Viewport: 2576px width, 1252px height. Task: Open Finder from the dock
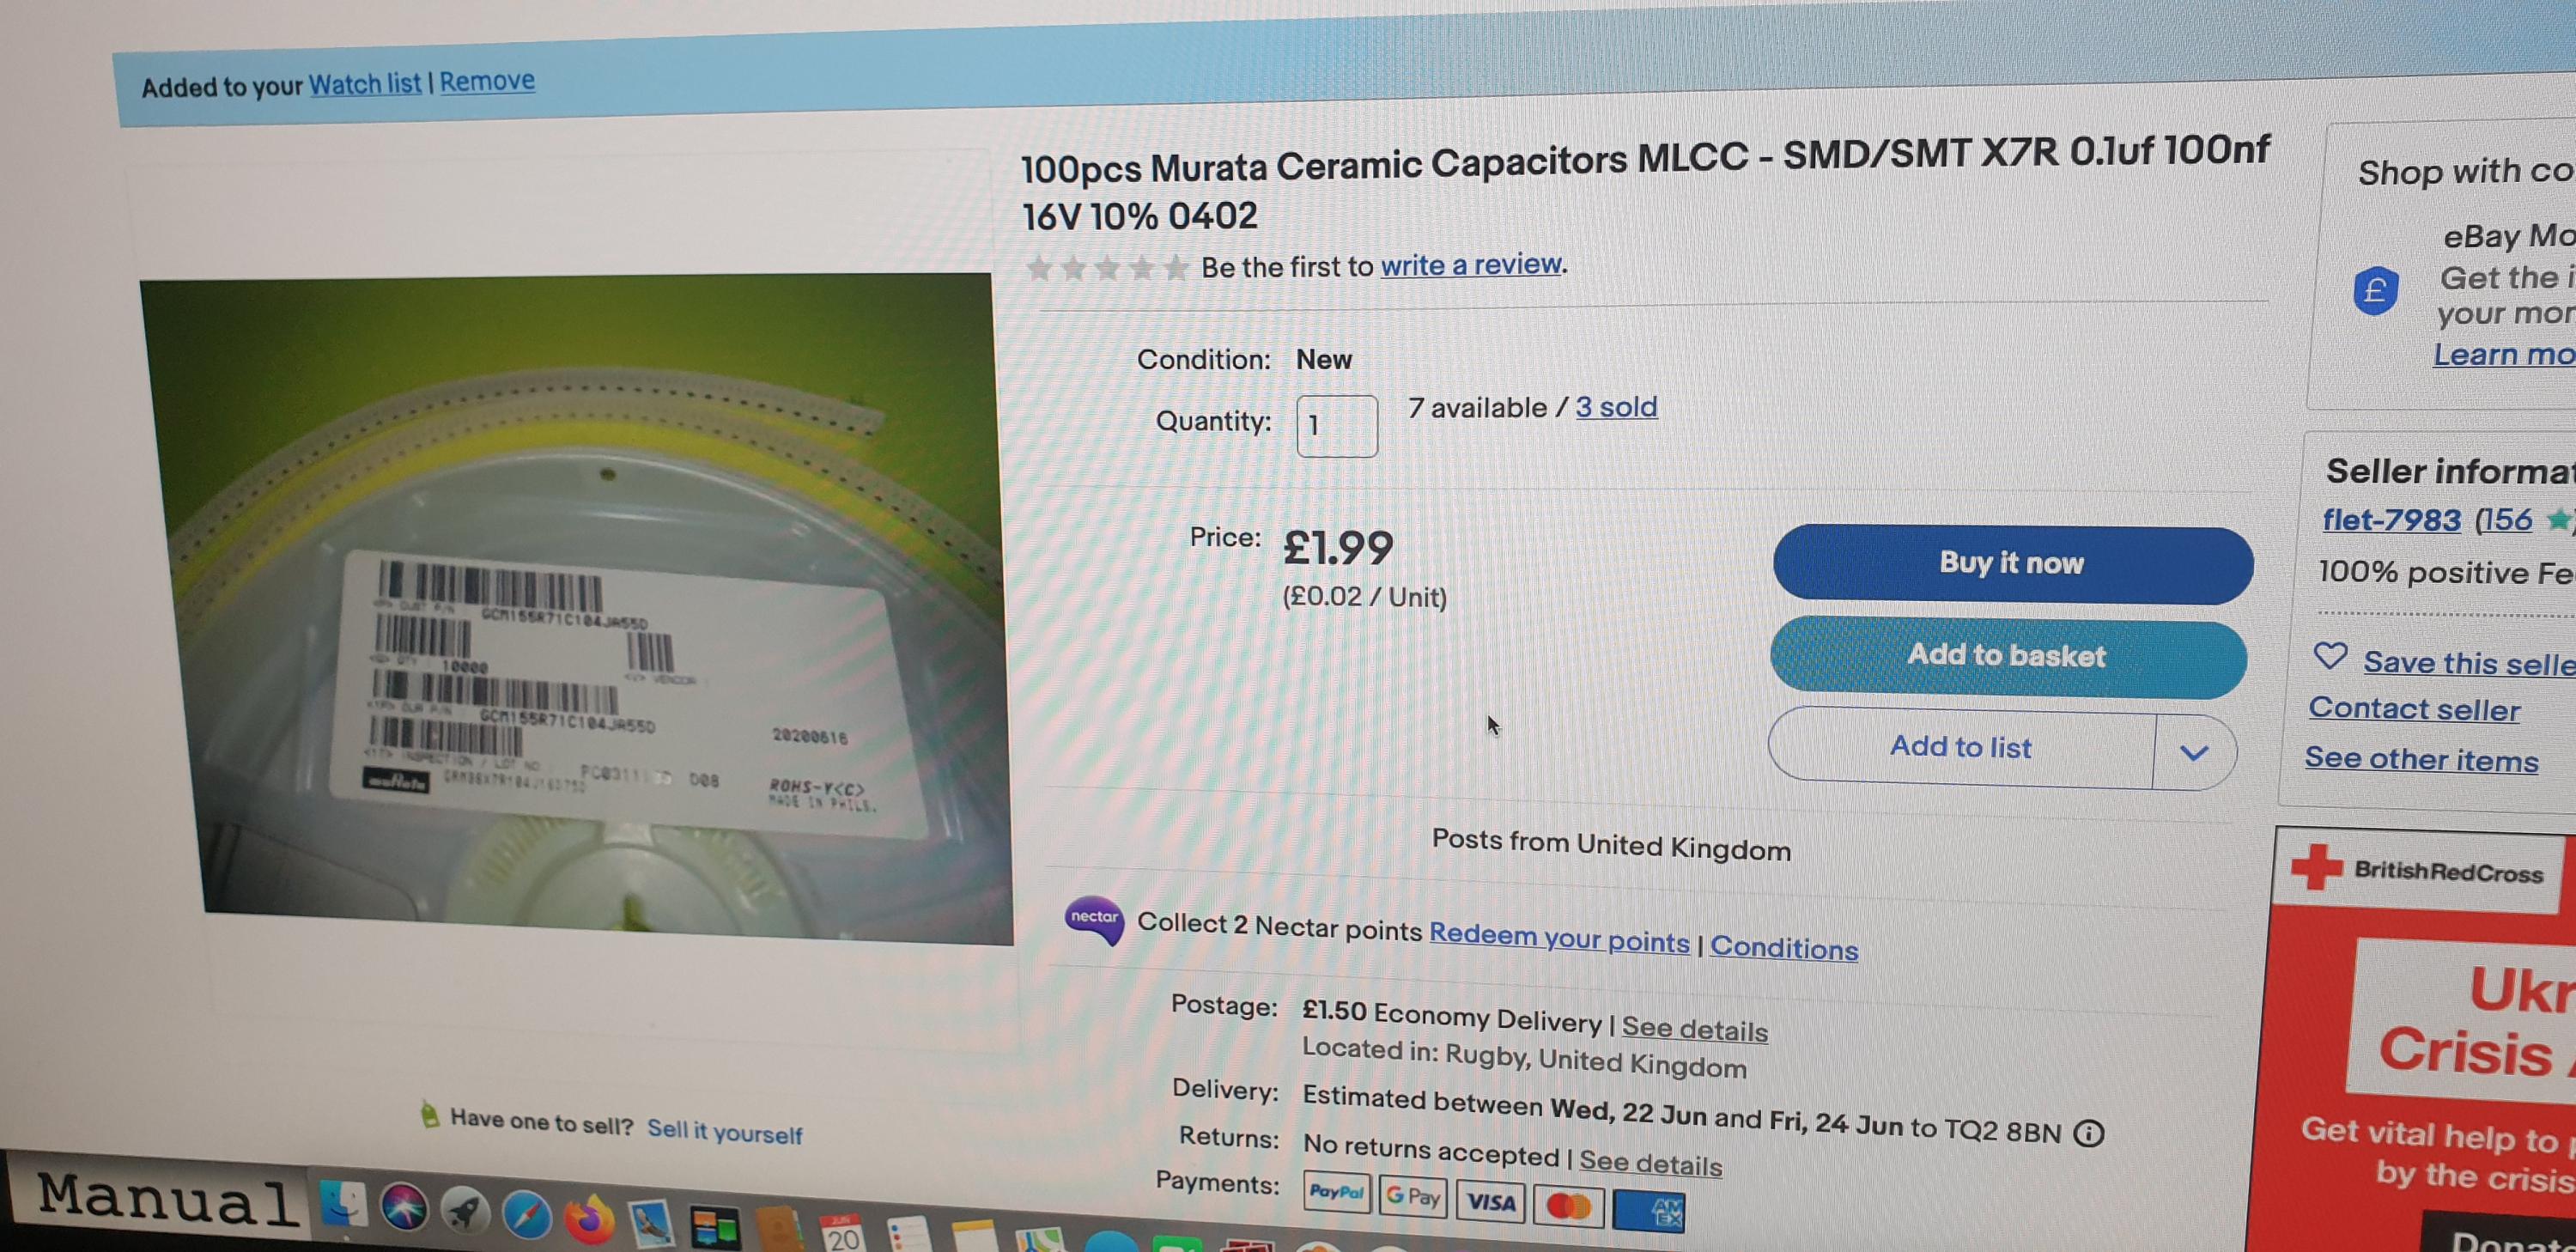[343, 1203]
